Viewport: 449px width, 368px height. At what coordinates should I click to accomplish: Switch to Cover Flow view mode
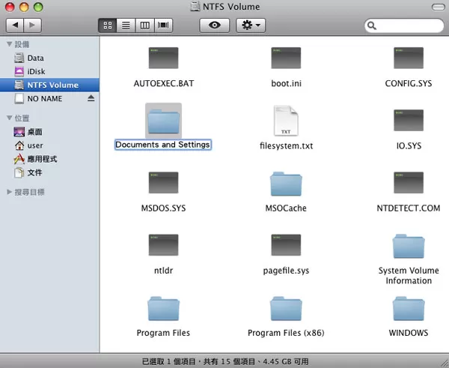[163, 25]
